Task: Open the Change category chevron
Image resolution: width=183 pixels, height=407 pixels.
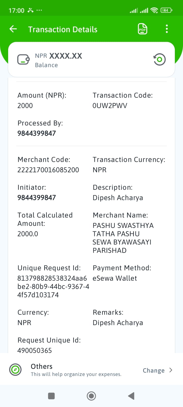Action: pyautogui.click(x=171, y=370)
